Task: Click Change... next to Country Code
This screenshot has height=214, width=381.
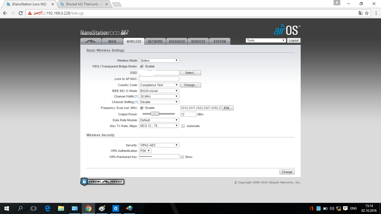Action: [x=191, y=85]
